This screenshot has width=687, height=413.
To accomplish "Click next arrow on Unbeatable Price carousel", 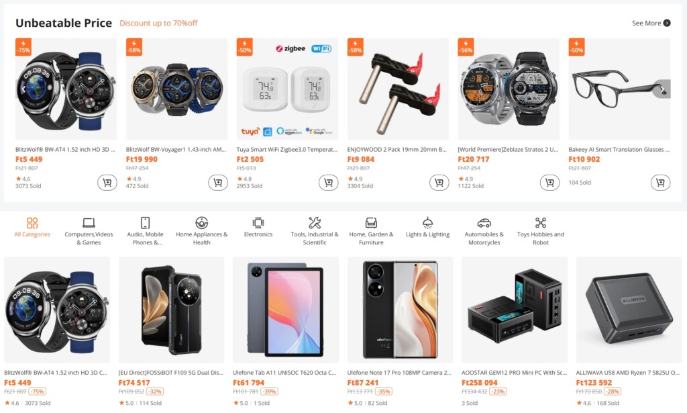I will click(663, 89).
